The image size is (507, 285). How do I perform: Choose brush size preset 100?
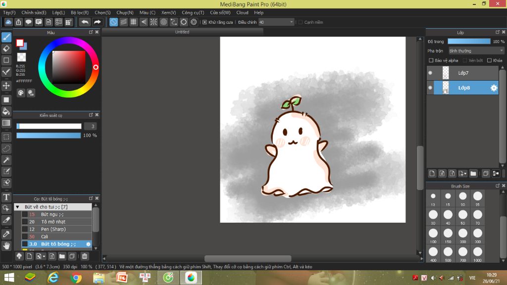click(x=433, y=235)
